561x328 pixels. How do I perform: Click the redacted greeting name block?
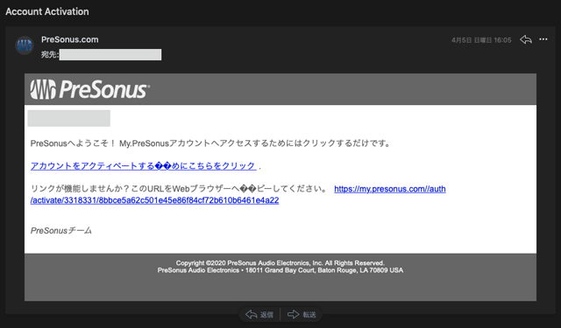pyautogui.click(x=68, y=118)
